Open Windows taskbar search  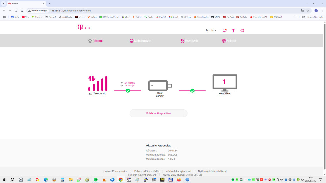(12, 180)
